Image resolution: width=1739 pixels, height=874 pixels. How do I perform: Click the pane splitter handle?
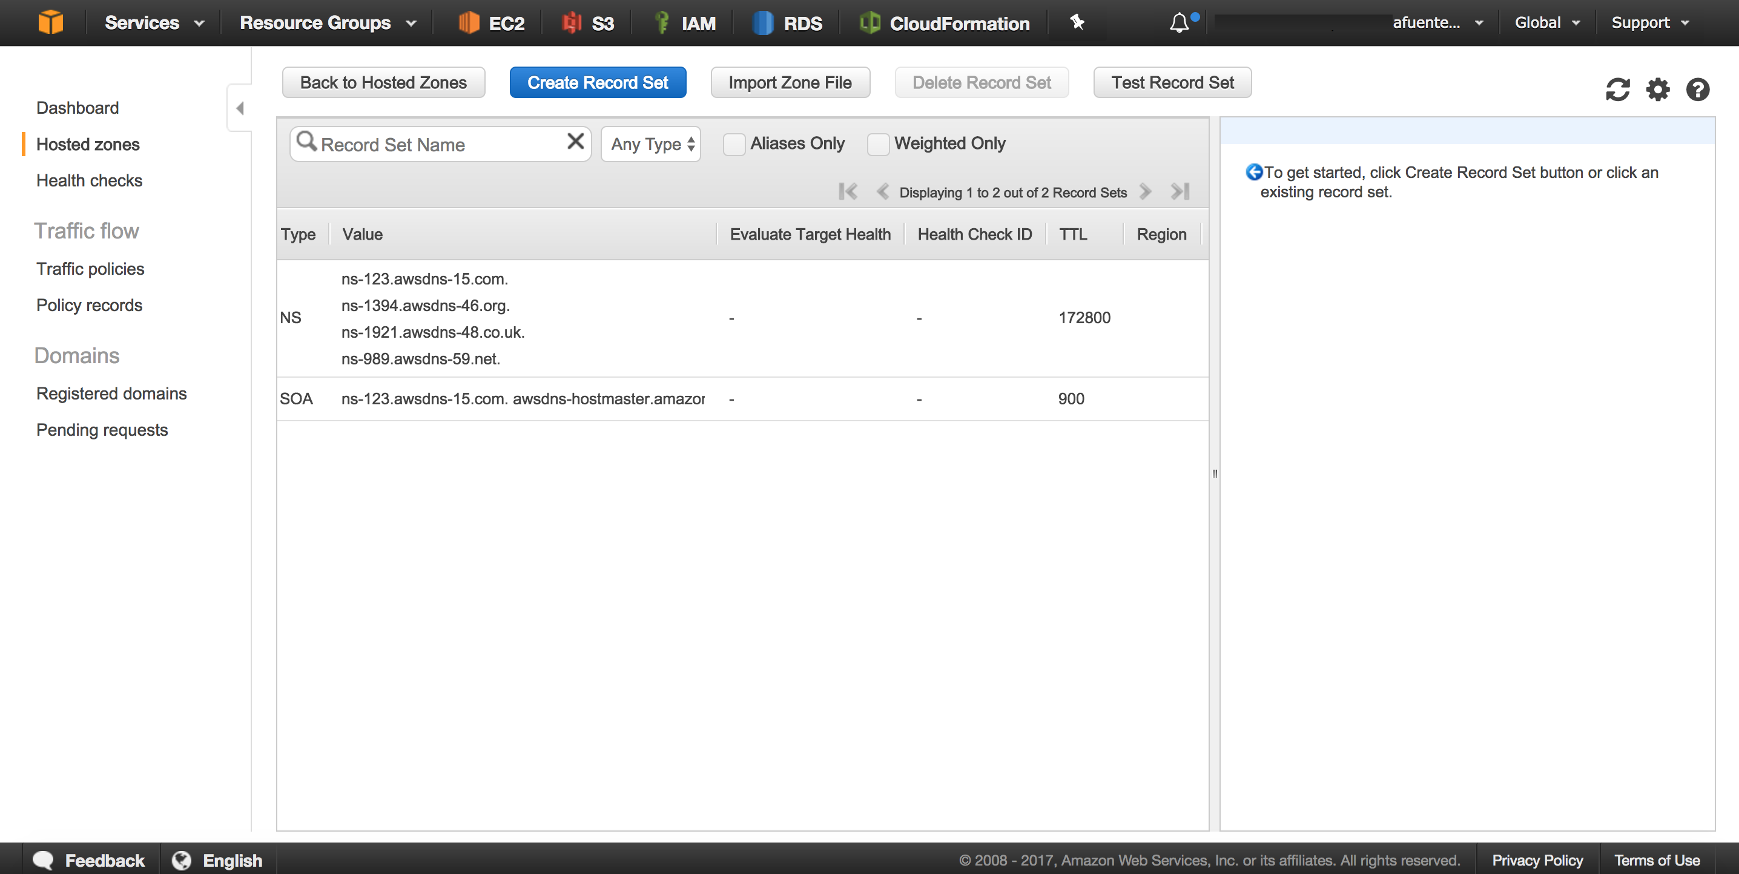click(x=1215, y=473)
